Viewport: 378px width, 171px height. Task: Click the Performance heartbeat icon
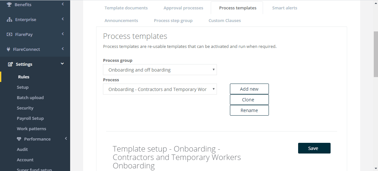[19, 139]
